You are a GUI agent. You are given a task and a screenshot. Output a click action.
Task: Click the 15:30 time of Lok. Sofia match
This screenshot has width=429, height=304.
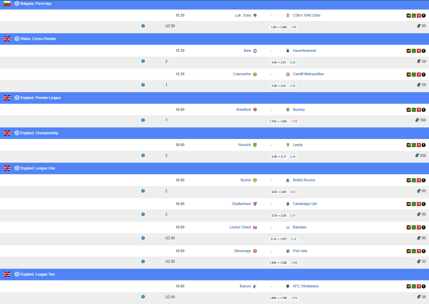180,15
